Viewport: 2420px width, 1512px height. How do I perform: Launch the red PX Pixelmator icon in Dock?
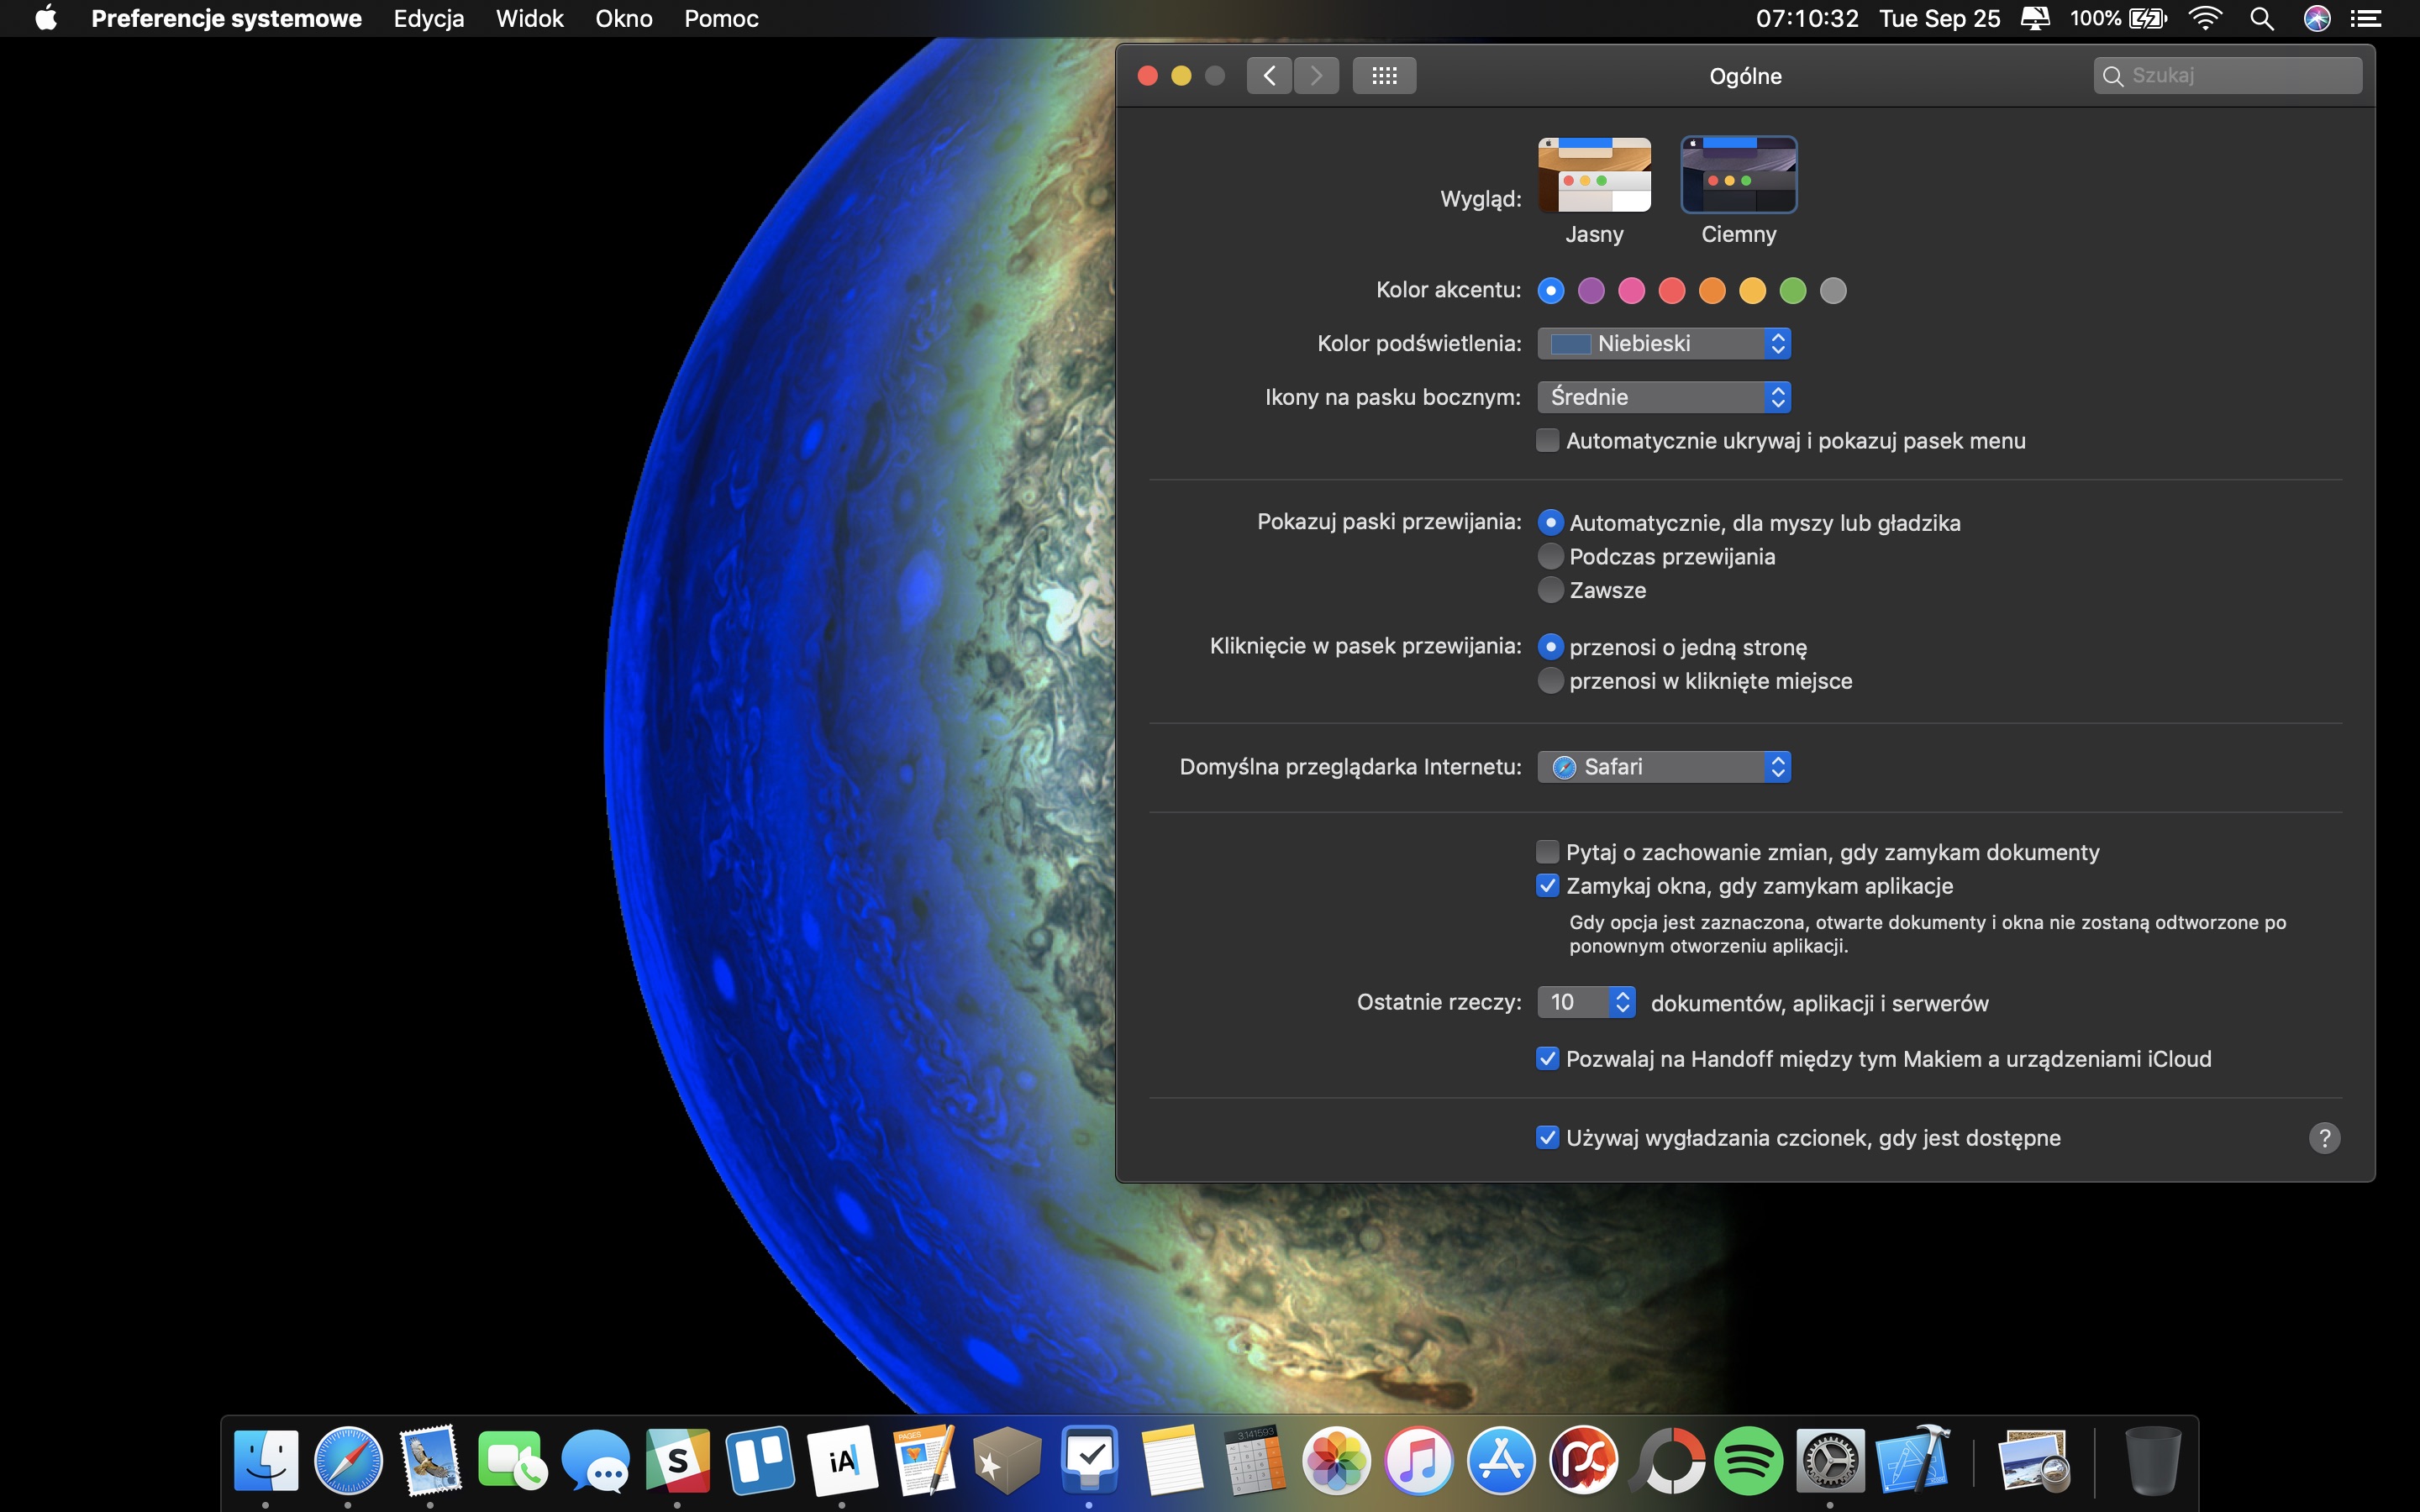click(x=1583, y=1461)
